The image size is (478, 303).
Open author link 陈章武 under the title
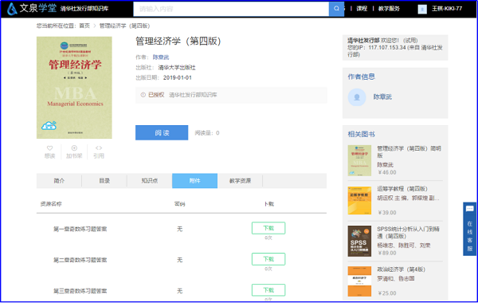pos(161,57)
